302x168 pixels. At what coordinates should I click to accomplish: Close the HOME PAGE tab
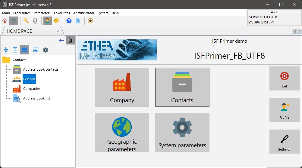[58, 31]
